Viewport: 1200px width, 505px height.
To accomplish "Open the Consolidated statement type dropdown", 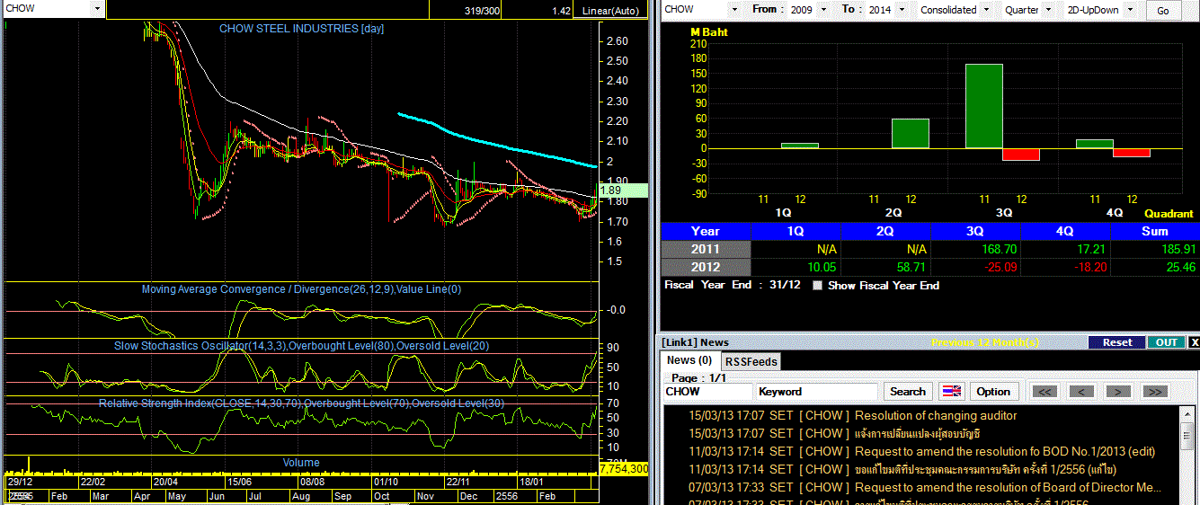I will (986, 10).
